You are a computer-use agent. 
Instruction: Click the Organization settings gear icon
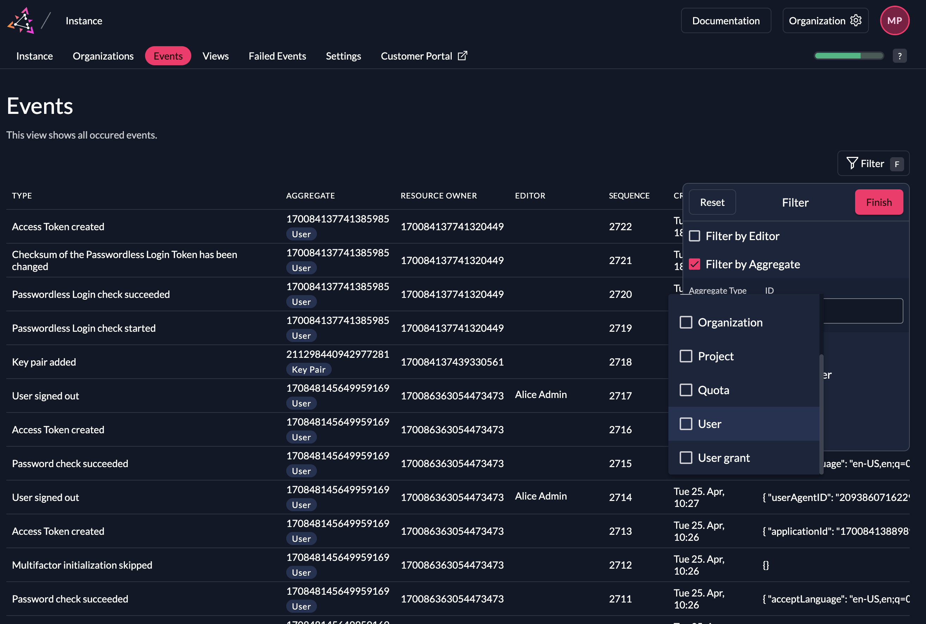coord(855,20)
